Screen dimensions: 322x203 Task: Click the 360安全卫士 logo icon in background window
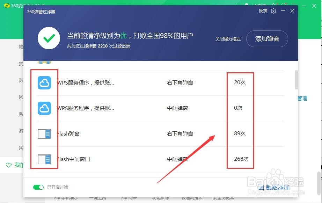point(7,5)
